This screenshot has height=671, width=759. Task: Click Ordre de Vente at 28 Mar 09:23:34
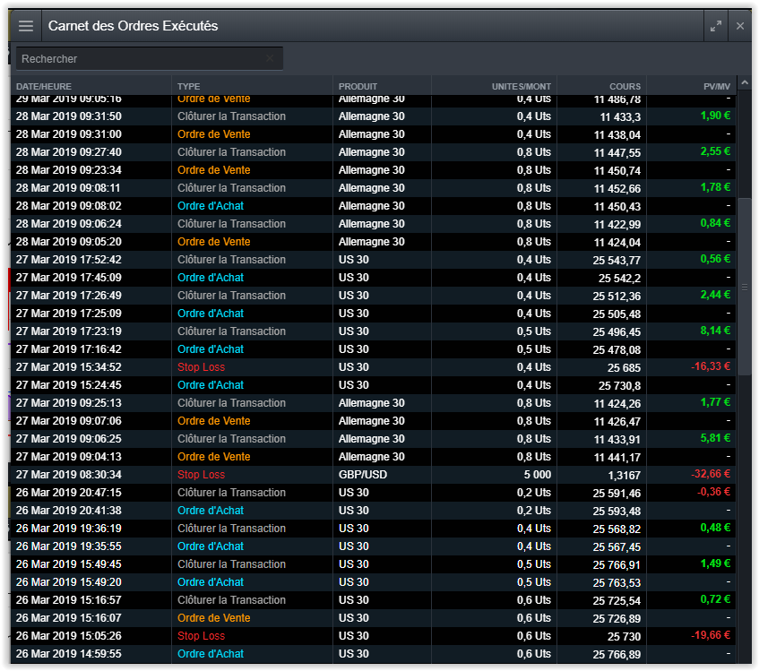(x=213, y=170)
